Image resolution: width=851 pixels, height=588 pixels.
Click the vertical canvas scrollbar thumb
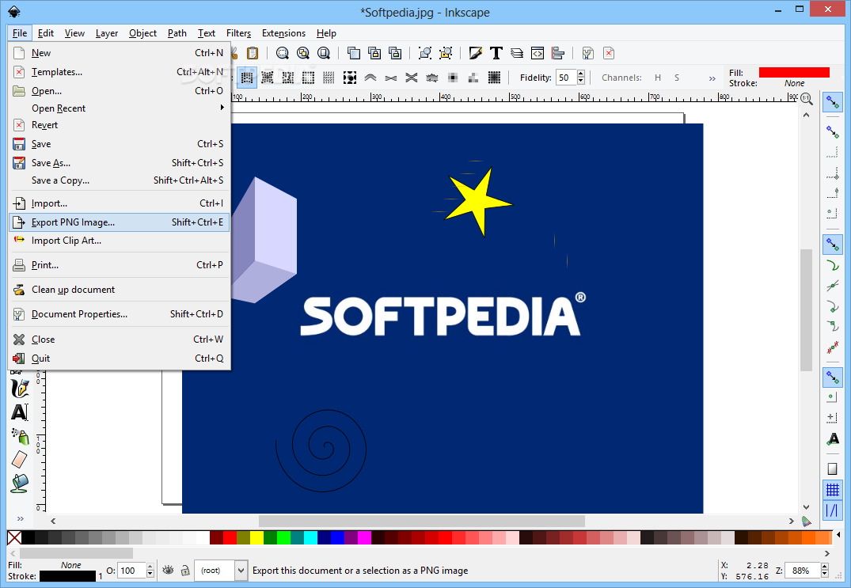[x=807, y=310]
